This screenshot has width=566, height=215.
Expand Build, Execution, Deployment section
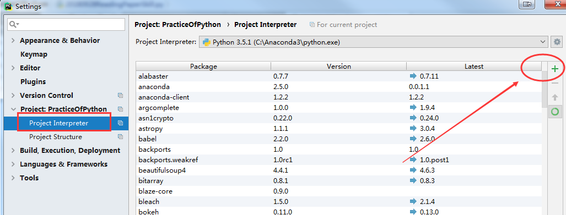(x=13, y=151)
